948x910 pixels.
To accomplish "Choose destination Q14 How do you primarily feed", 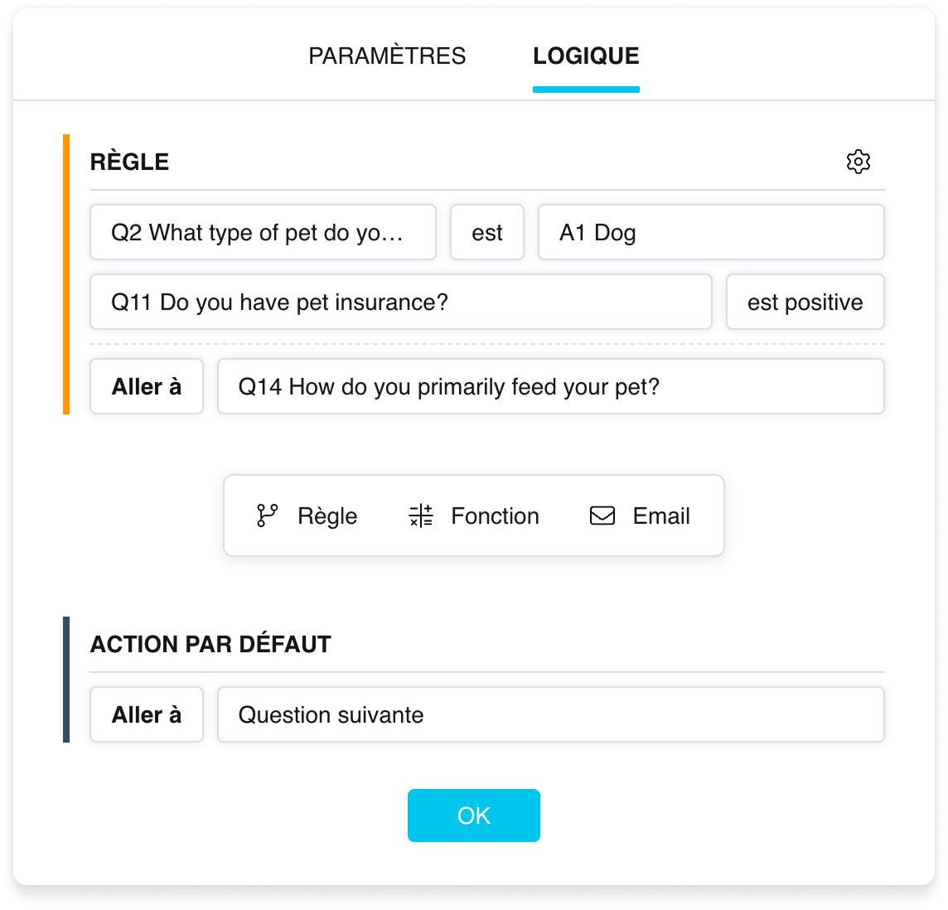I will pos(551,386).
